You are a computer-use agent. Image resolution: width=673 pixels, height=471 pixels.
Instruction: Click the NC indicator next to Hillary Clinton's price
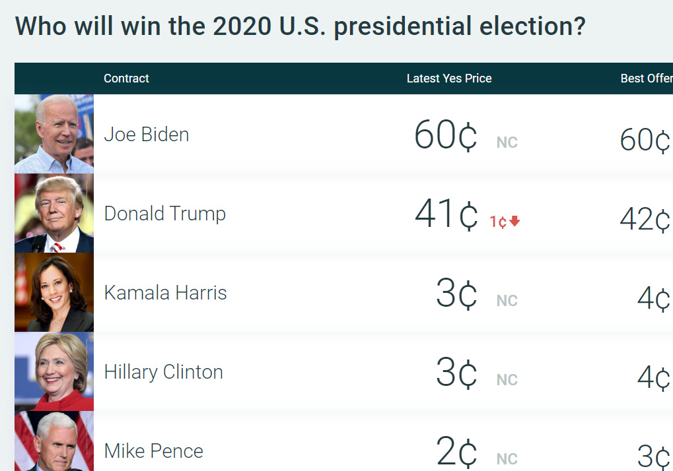506,379
